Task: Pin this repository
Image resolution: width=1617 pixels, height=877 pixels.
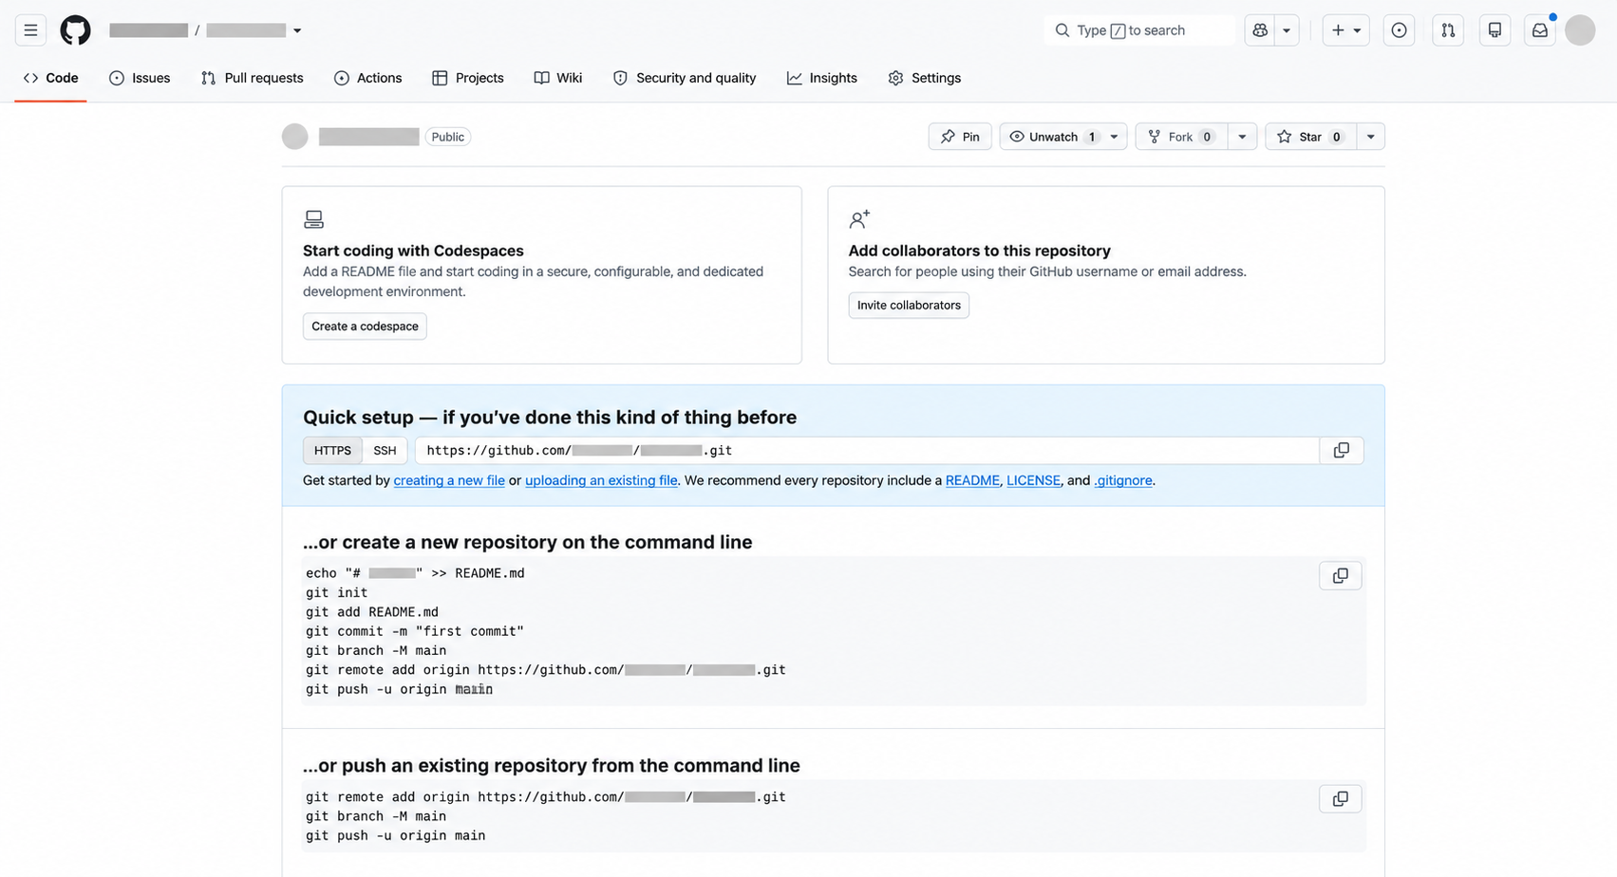Action: pos(960,137)
